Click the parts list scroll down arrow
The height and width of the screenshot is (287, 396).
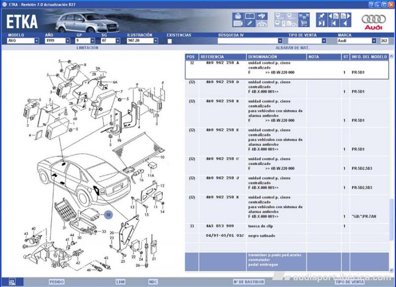click(392, 269)
